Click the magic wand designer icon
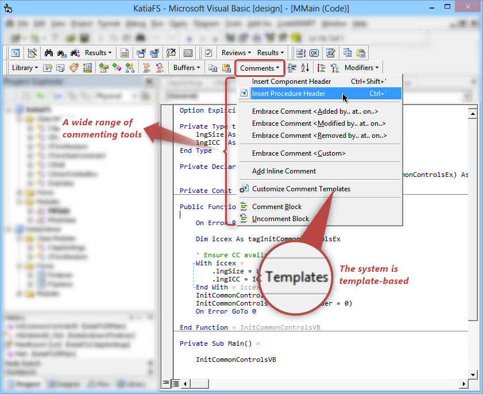Image resolution: width=483 pixels, height=394 pixels. (32, 53)
